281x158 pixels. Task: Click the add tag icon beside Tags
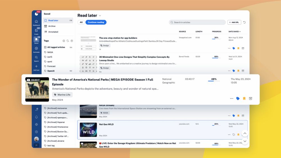coord(68,41)
